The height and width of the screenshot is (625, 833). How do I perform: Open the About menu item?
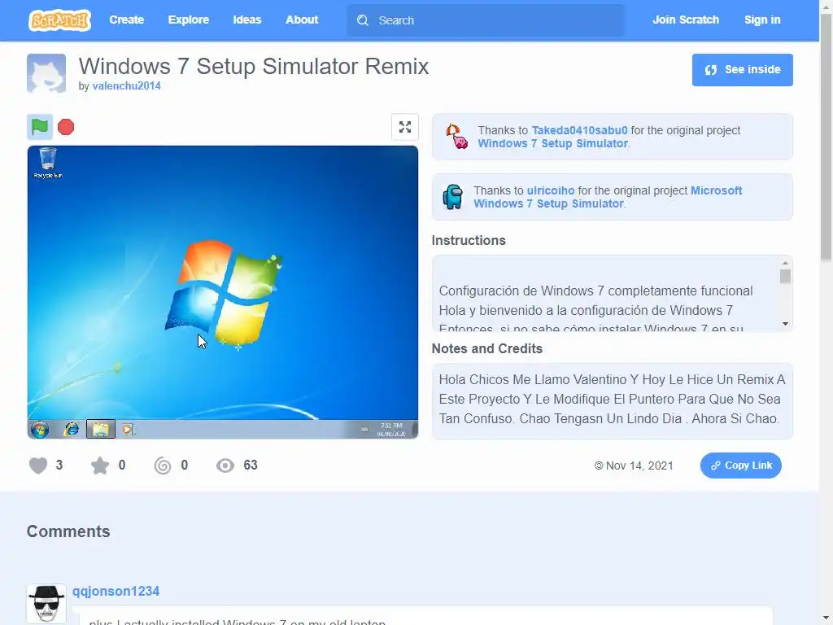tap(302, 20)
